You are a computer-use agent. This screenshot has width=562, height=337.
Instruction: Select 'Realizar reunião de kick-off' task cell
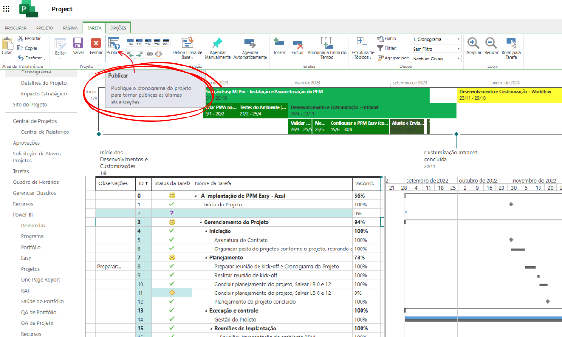coord(272,275)
